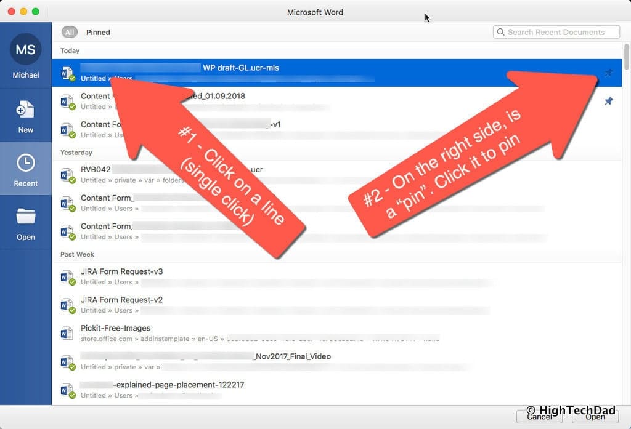Screen dimensions: 631x429
Task: Click the vertical scrollbar thumb of document list
Action: 626,57
